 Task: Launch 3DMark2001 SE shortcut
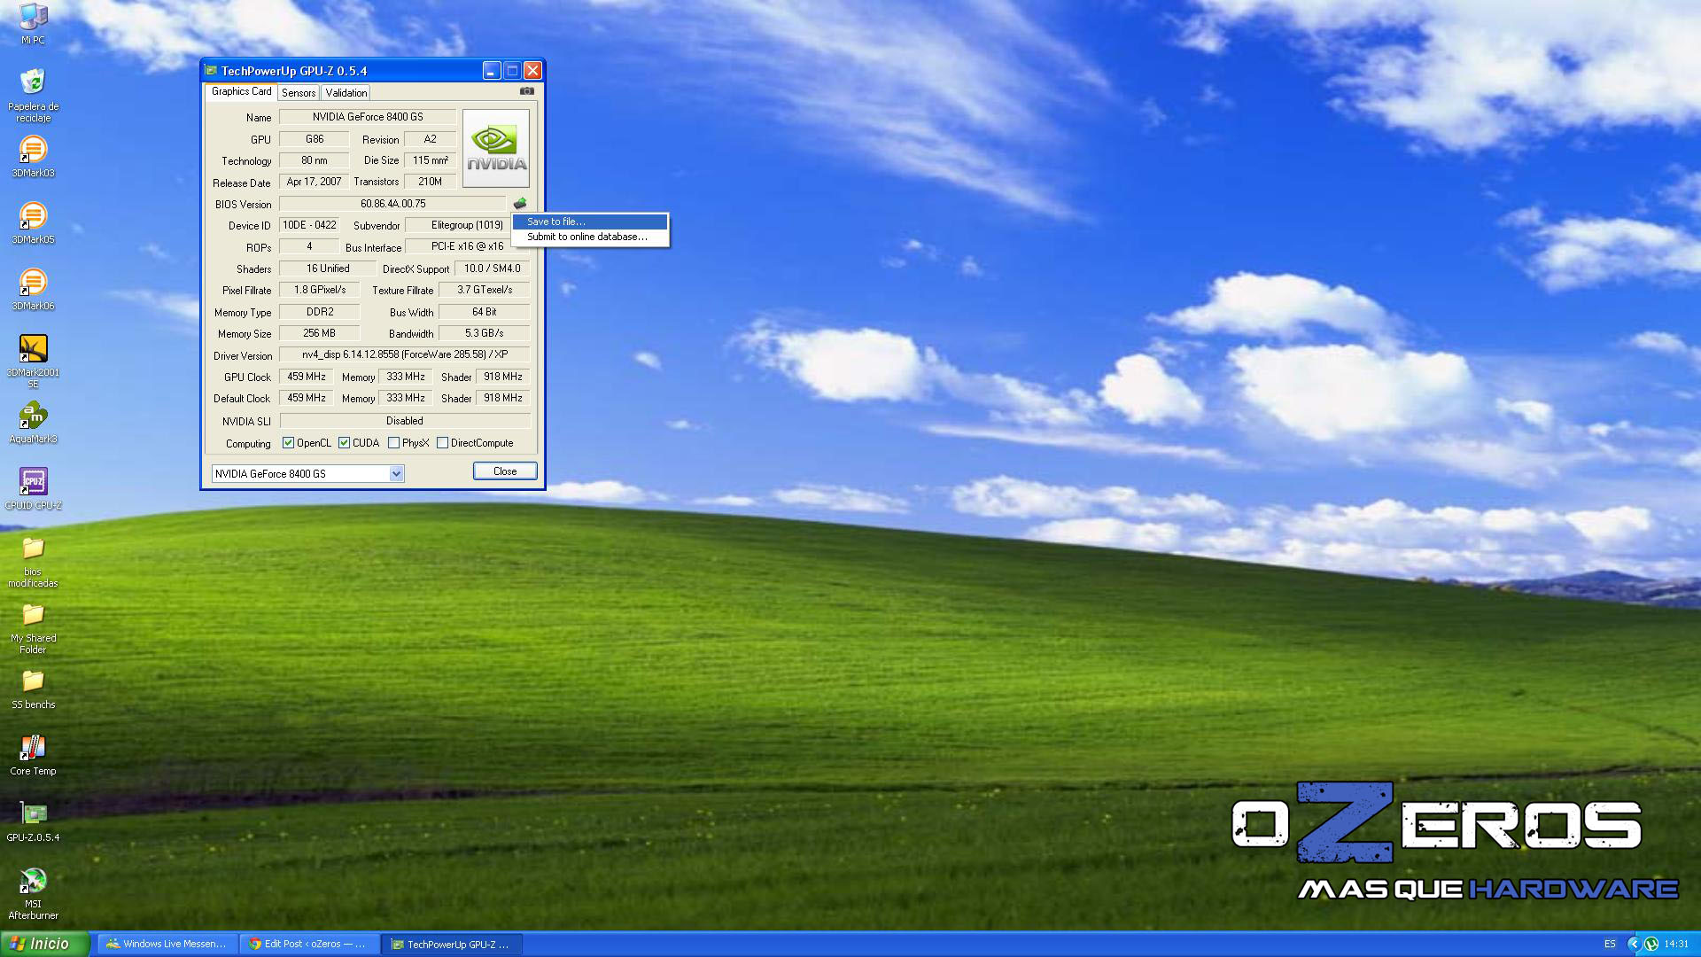33,362
